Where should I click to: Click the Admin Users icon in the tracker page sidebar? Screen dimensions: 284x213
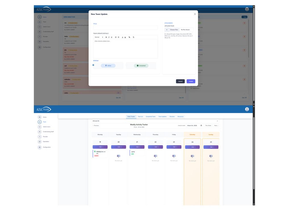coord(40,127)
